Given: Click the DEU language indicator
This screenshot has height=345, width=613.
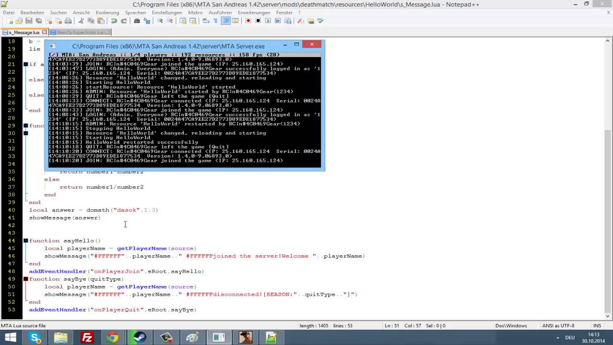Looking at the screenshot, I should click(569, 338).
